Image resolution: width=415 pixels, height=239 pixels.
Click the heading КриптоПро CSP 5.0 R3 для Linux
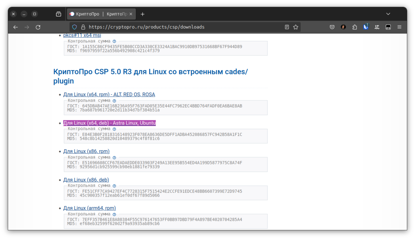tap(150, 76)
